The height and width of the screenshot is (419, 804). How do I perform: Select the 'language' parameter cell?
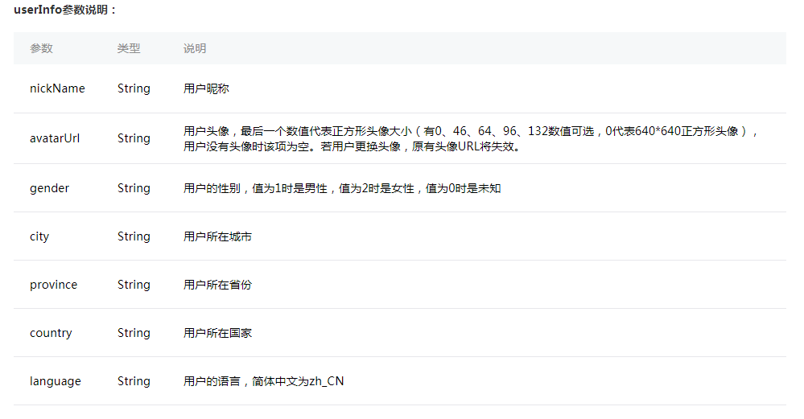pyautogui.click(x=56, y=381)
